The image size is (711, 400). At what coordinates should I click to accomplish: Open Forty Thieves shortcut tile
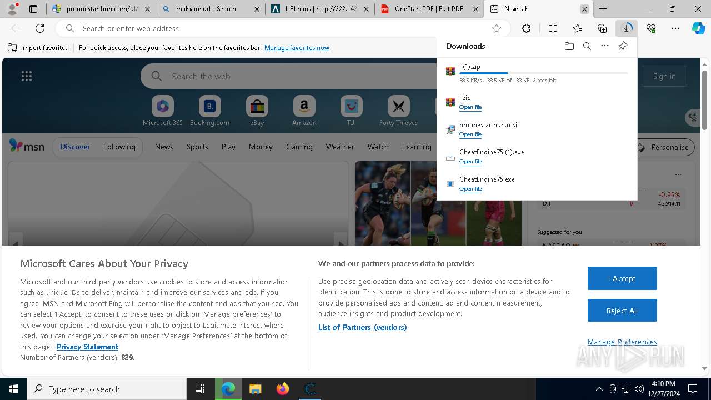(398, 111)
